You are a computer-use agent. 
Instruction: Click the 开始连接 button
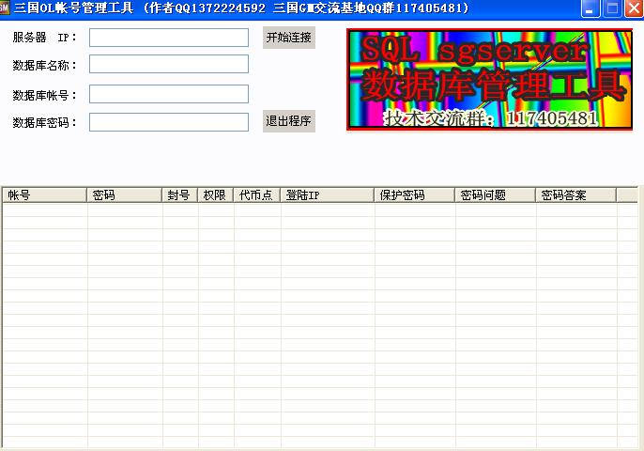pos(288,38)
